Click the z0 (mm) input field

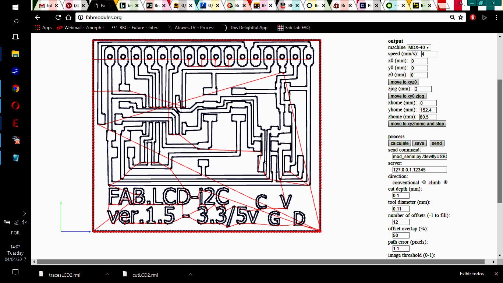(x=419, y=75)
